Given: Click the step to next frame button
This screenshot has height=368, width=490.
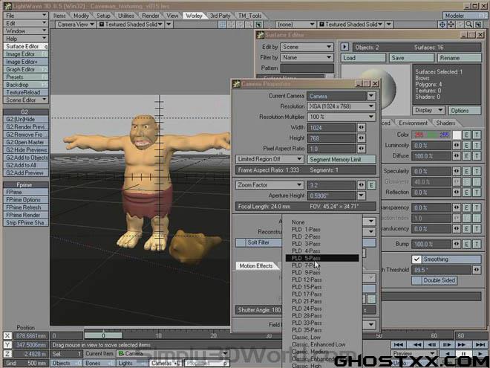Looking at the screenshot, I should tap(447, 344).
